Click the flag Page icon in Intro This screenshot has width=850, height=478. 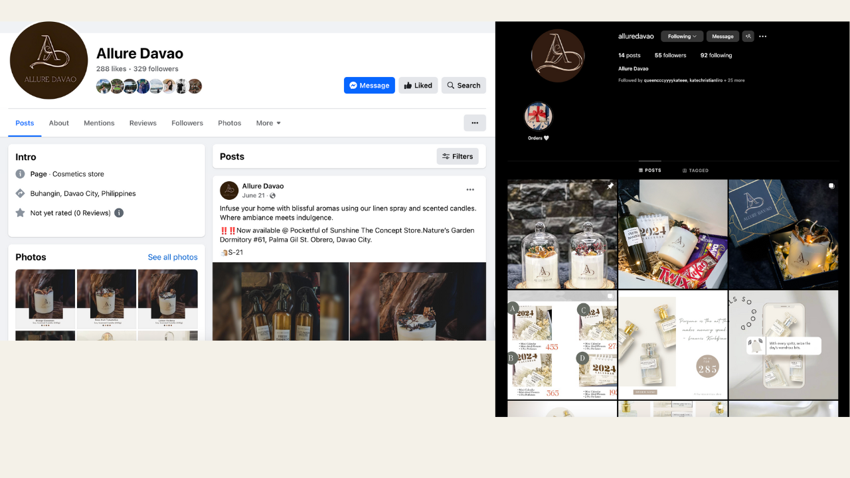(x=20, y=174)
